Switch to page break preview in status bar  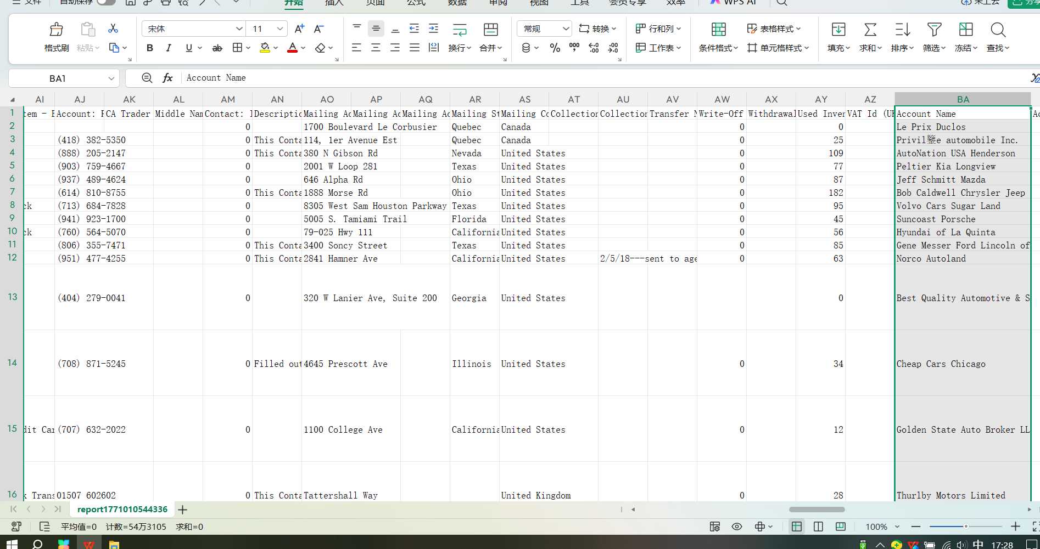(x=841, y=527)
